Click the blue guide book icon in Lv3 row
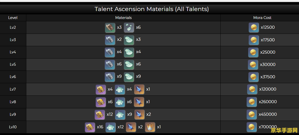 (x=110, y=40)
